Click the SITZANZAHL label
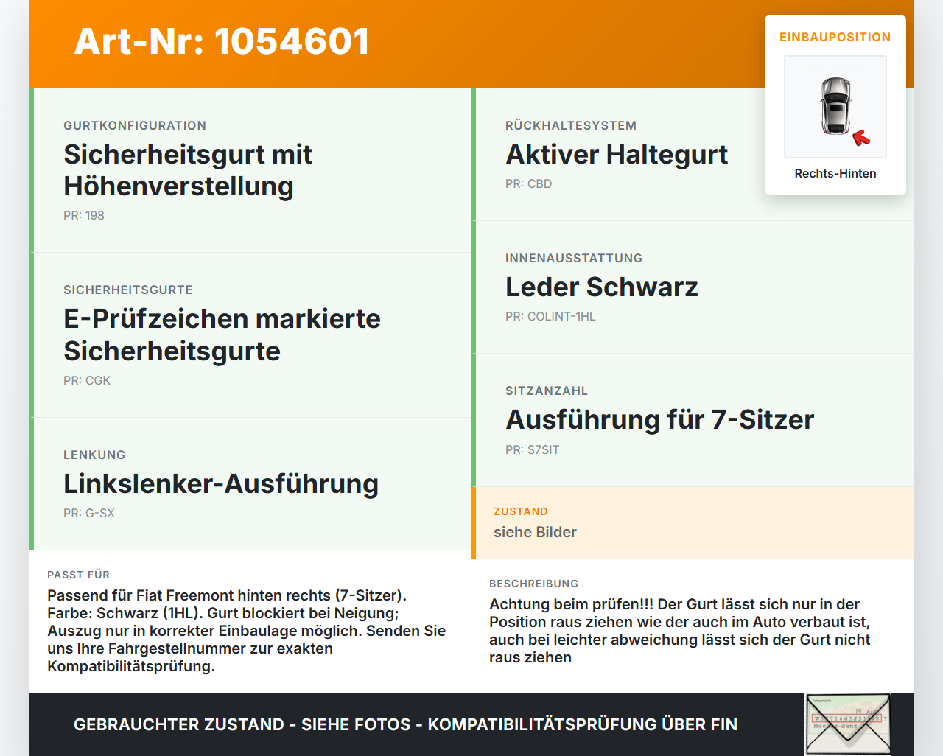Screen dimensions: 943x756 point(547,391)
